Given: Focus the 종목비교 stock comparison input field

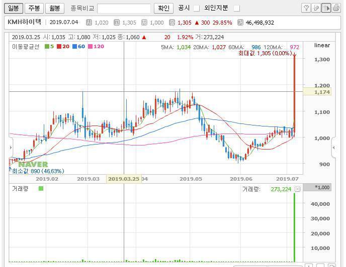Looking at the screenshot, I should (x=124, y=9).
